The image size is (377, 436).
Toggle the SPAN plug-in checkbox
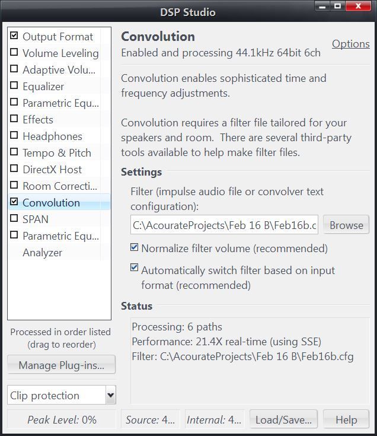point(14,218)
